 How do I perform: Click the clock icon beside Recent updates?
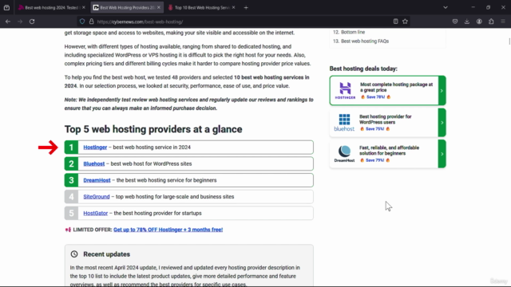74,254
